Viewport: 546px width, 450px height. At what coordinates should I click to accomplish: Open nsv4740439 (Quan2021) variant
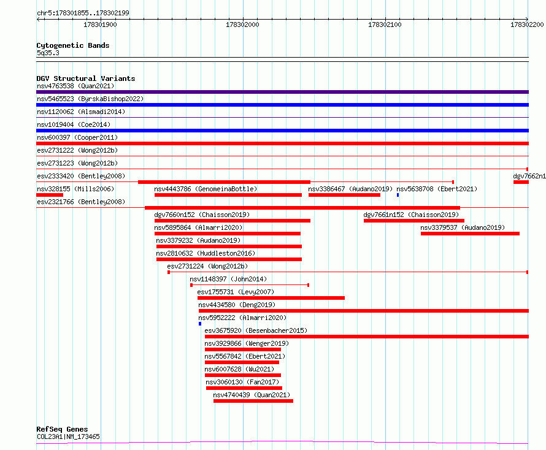252,395
